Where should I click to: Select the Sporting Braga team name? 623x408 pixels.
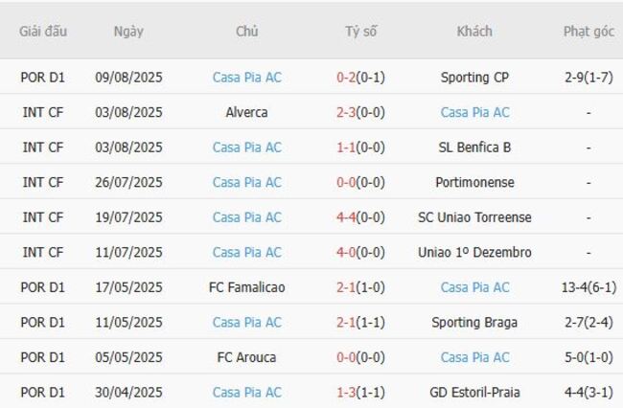474,322
